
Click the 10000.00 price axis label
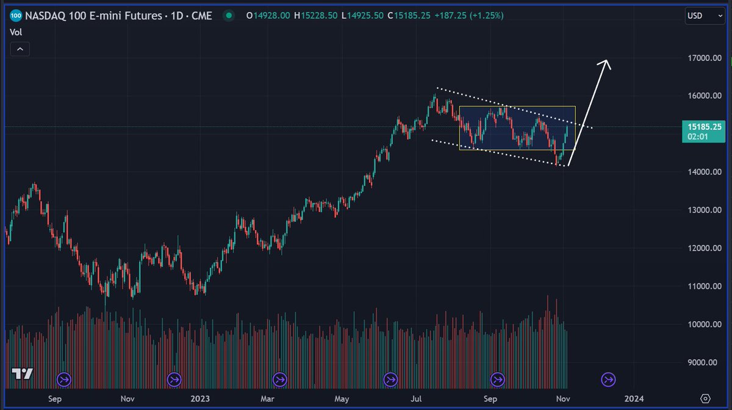click(704, 325)
